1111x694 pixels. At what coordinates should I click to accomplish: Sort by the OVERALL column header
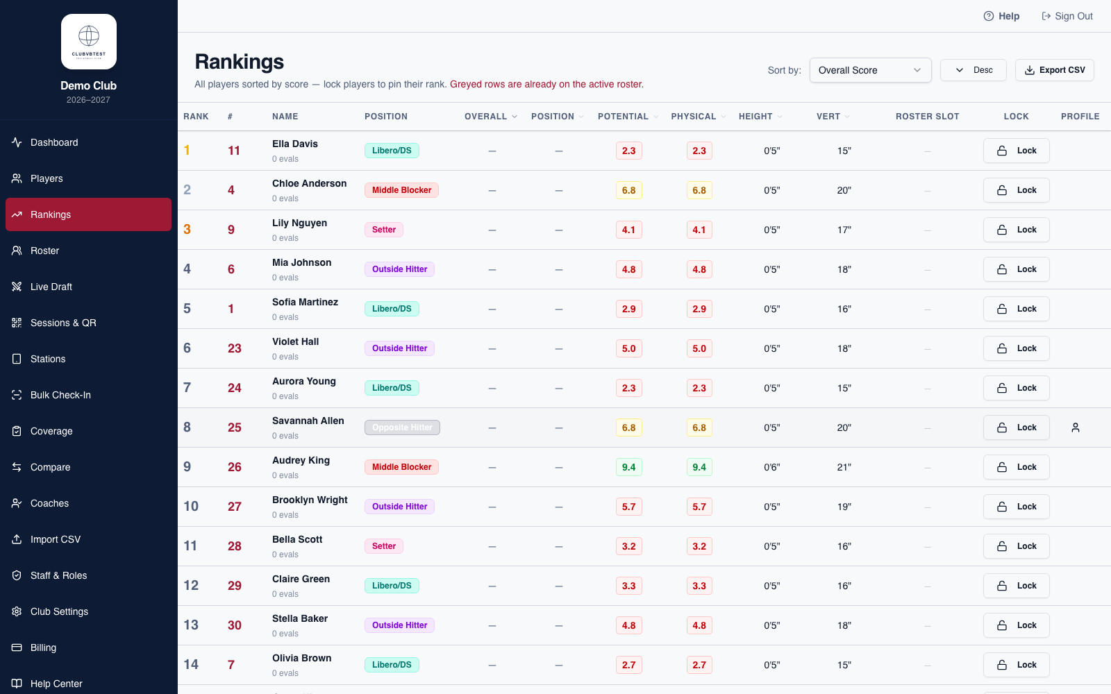coord(491,117)
